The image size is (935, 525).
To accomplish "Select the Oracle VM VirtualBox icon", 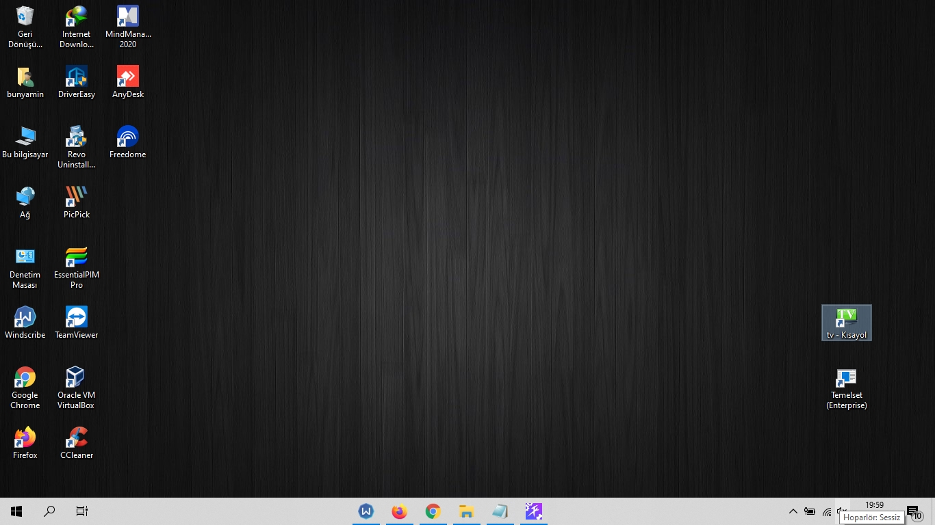I will [77, 388].
